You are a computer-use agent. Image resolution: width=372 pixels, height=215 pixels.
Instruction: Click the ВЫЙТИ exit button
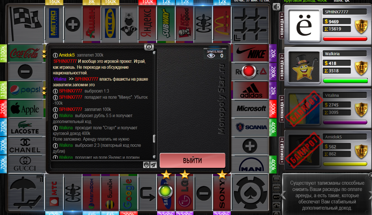[x=193, y=161]
